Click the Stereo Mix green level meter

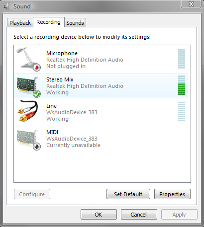(182, 85)
